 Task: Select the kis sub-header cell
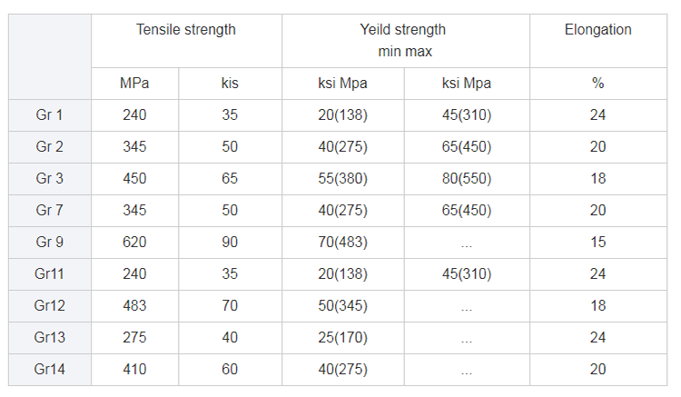pyautogui.click(x=230, y=84)
